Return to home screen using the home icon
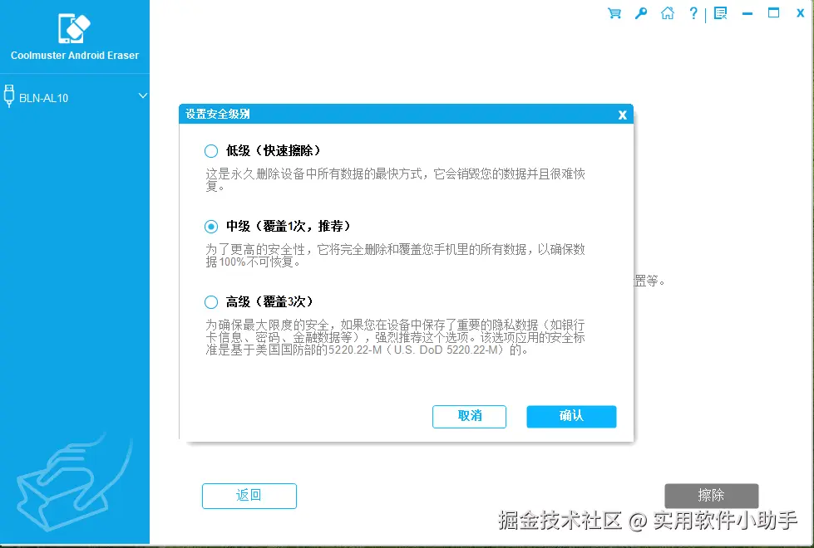Screen dimensions: 814x548 [x=667, y=13]
